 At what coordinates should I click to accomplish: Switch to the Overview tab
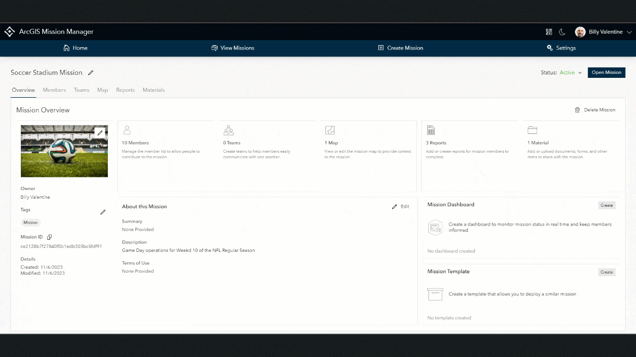pos(23,90)
